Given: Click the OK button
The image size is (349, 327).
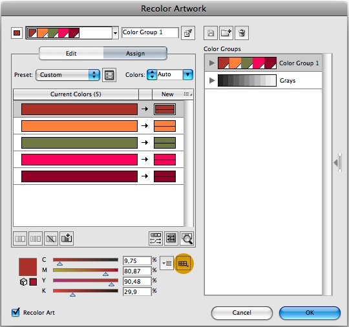Looking at the screenshot, I should click(x=310, y=313).
